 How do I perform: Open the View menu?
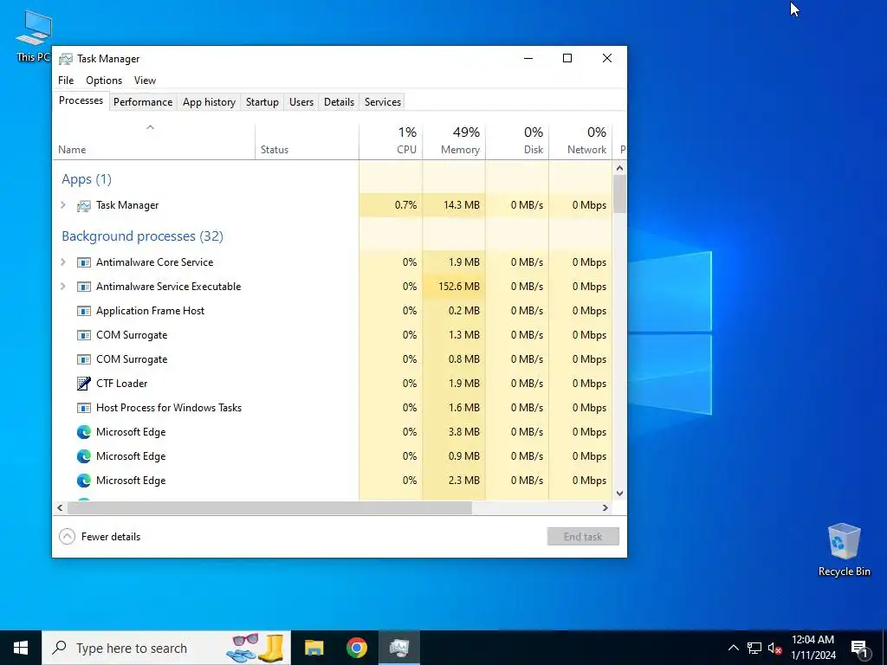coord(145,81)
